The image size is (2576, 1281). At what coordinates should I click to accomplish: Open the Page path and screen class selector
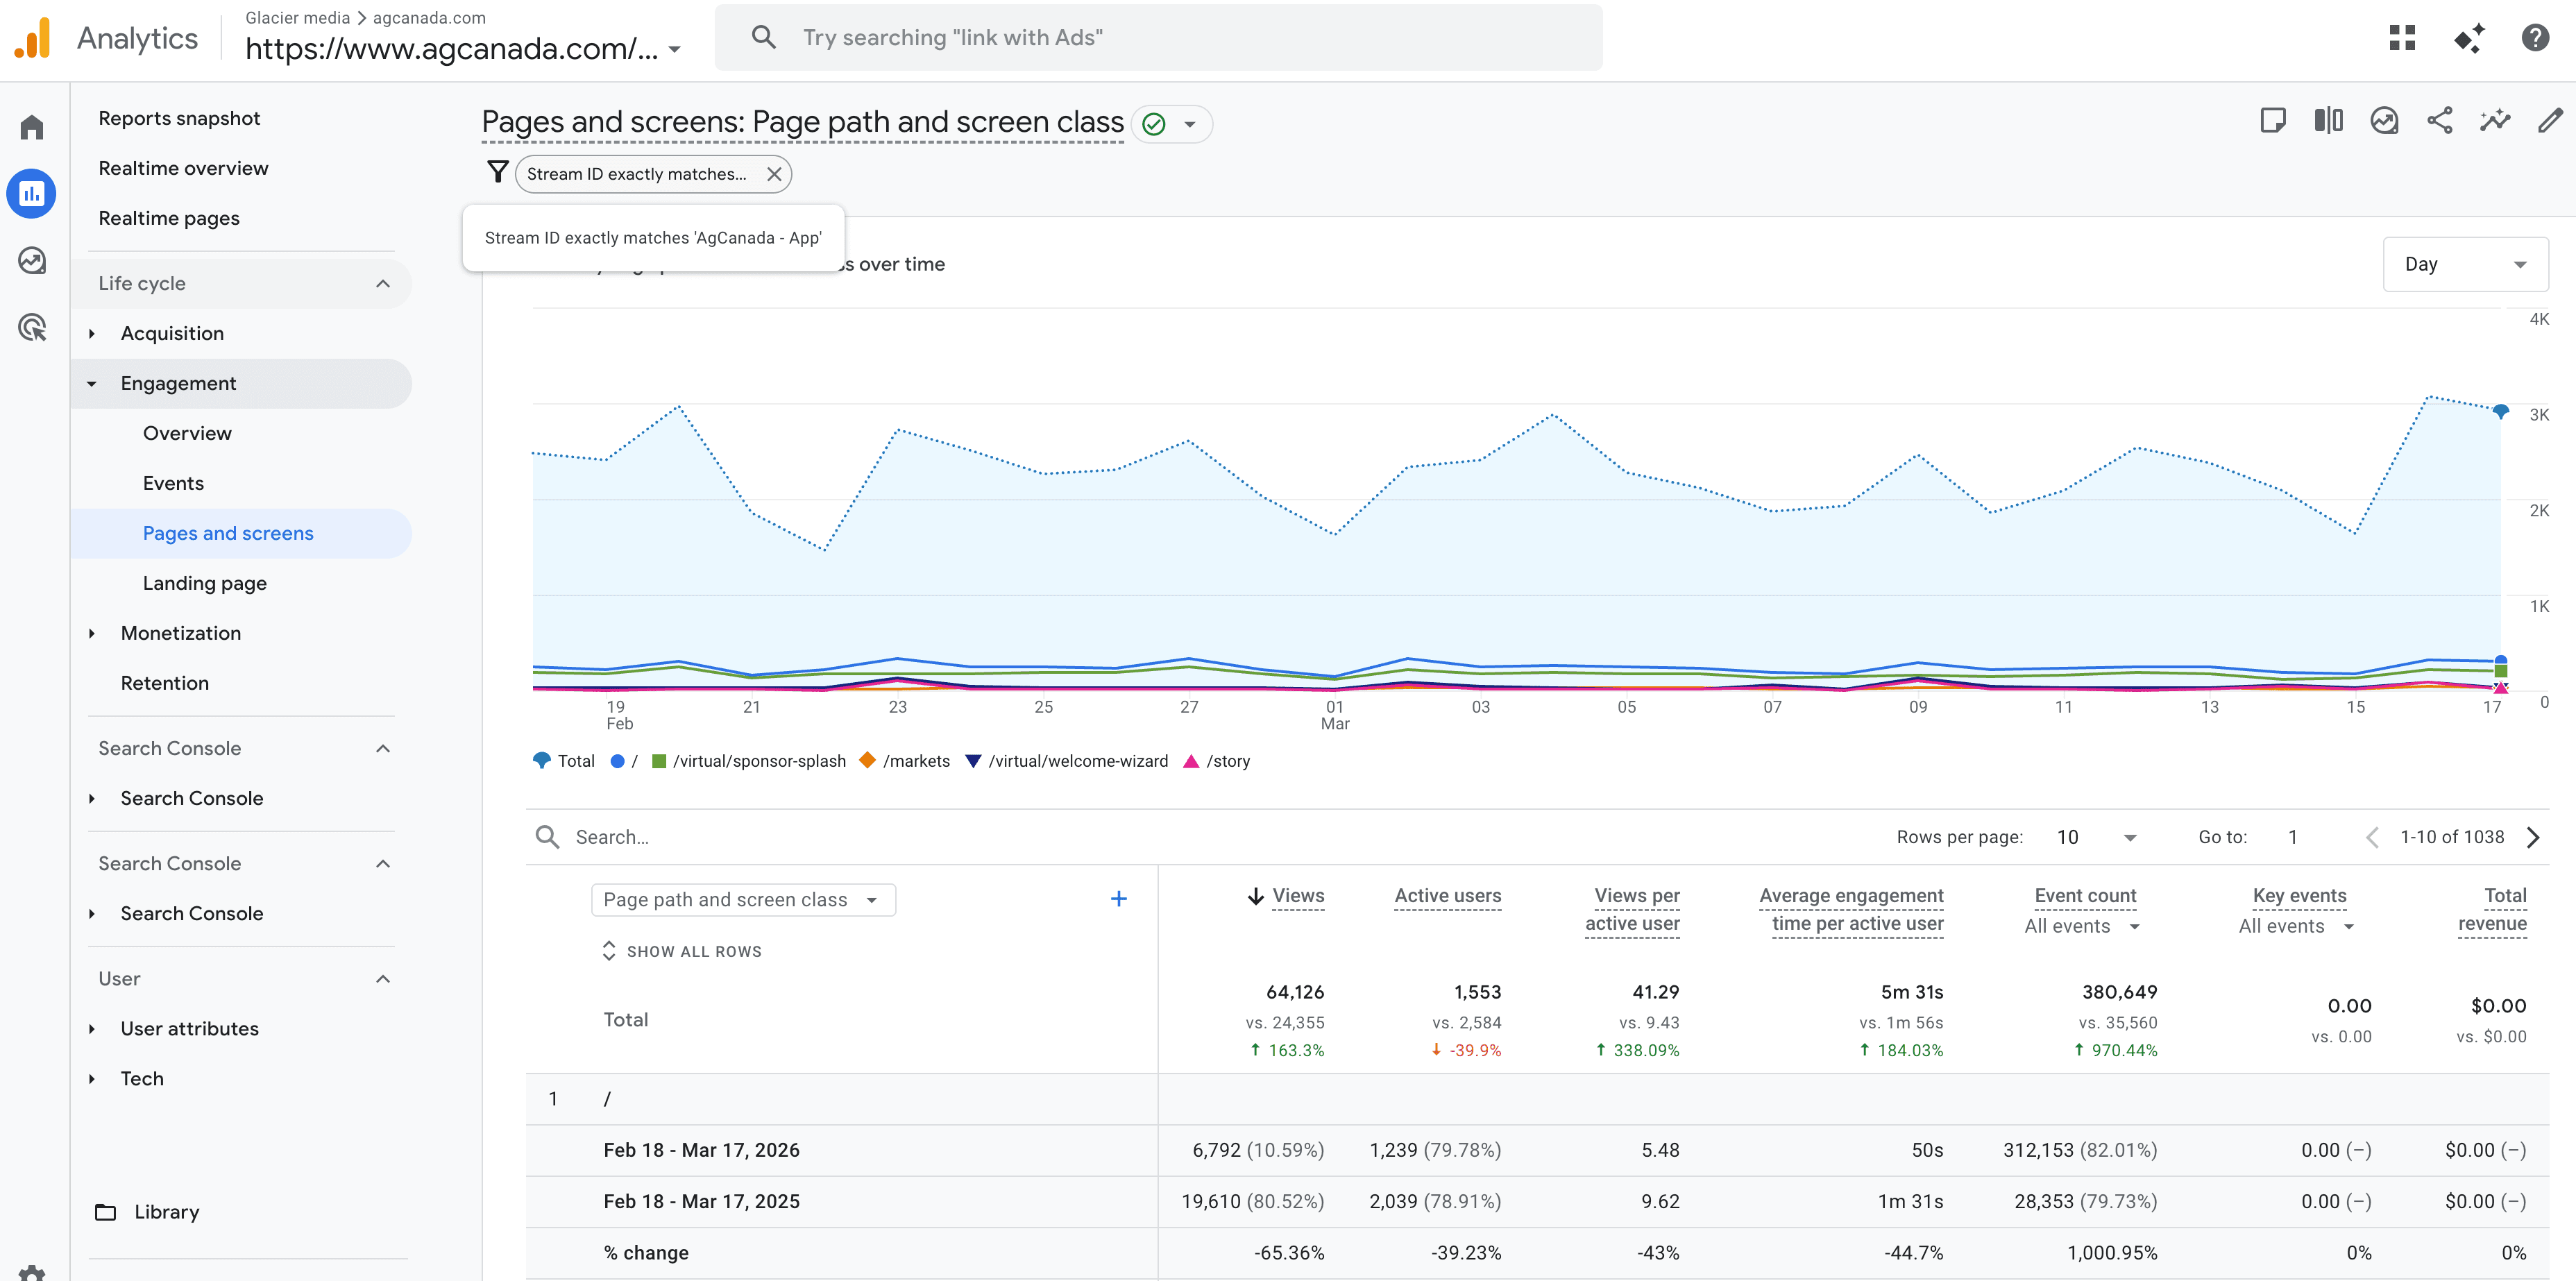click(x=742, y=899)
